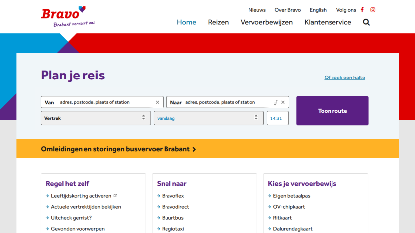This screenshot has height=233, width=415.
Task: Click into the Naar address field
Action: tap(228, 102)
